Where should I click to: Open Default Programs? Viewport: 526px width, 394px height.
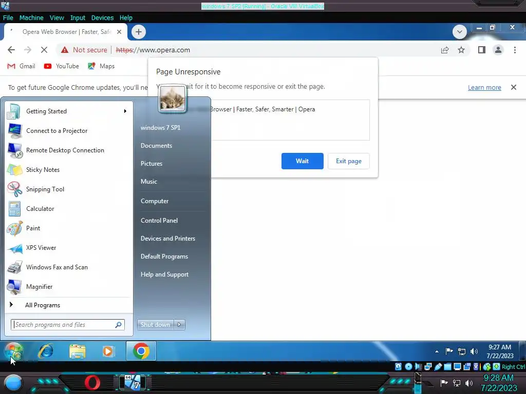164,257
